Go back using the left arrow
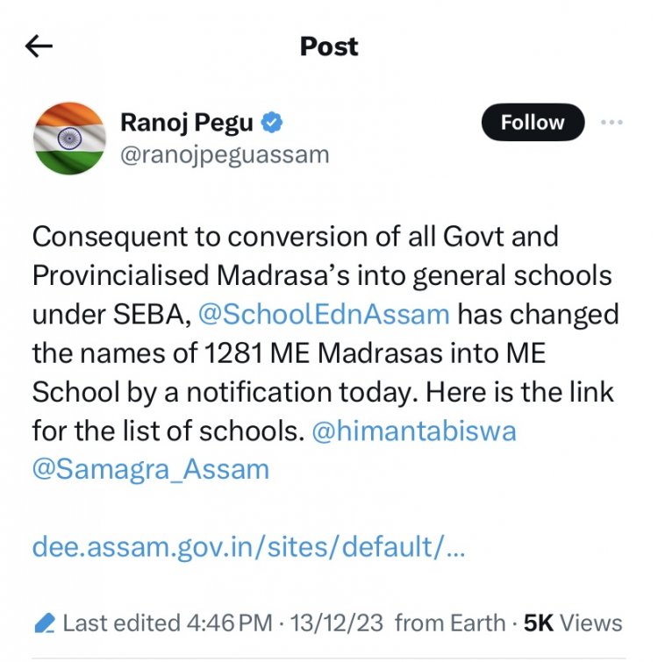The width and height of the screenshot is (658, 662). click(39, 46)
